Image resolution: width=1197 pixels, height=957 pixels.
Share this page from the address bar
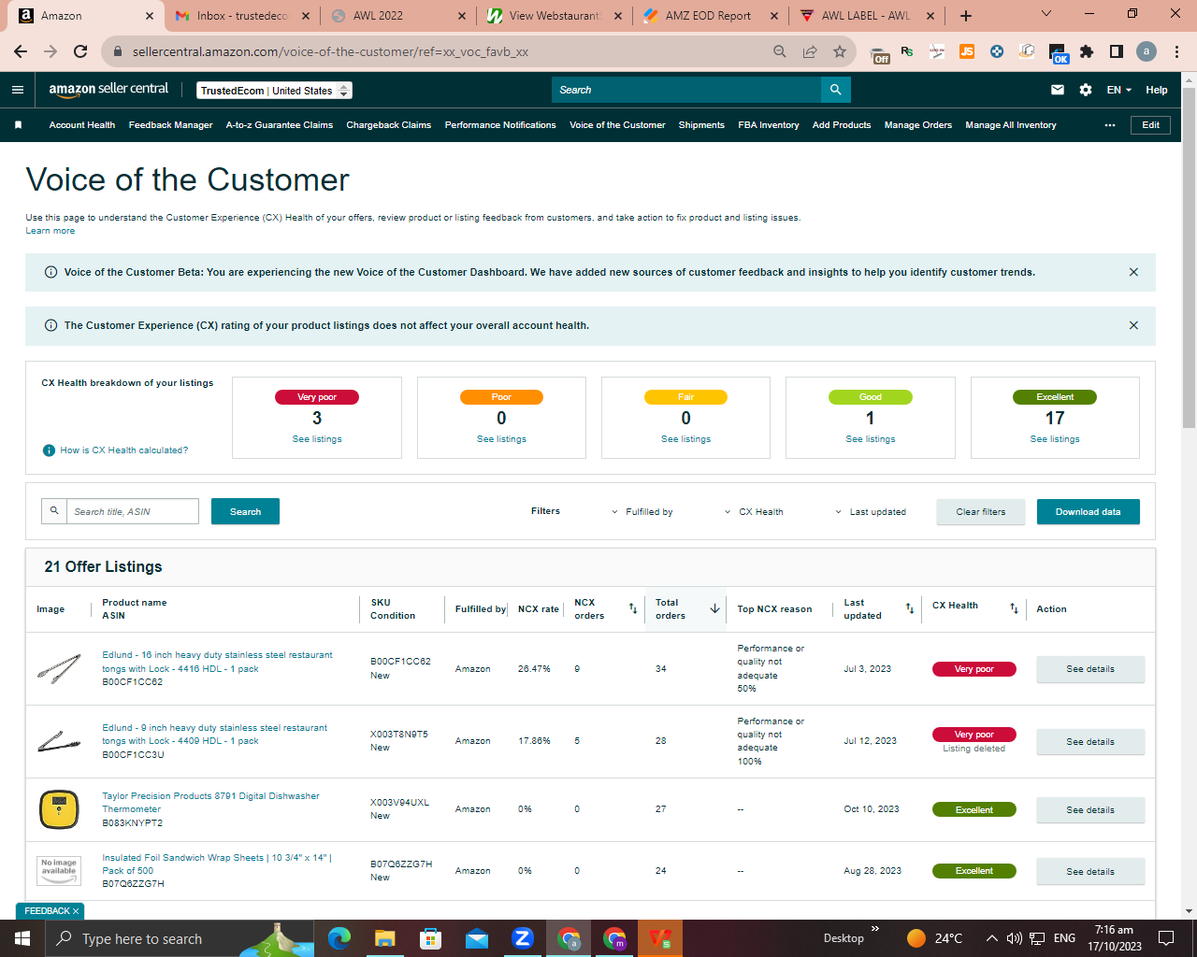click(810, 51)
